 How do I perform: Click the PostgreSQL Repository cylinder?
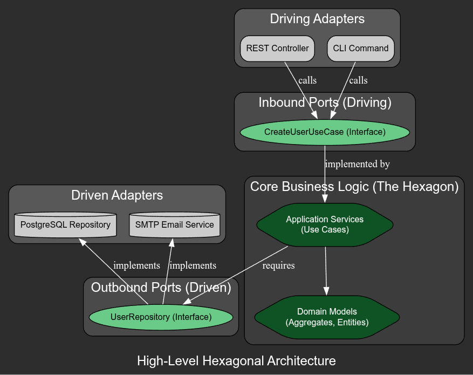click(x=65, y=225)
